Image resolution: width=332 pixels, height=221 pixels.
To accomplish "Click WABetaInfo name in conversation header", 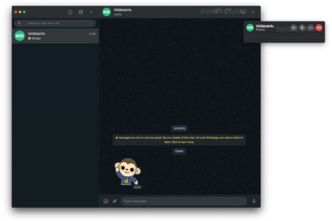I will pyautogui.click(x=123, y=10).
